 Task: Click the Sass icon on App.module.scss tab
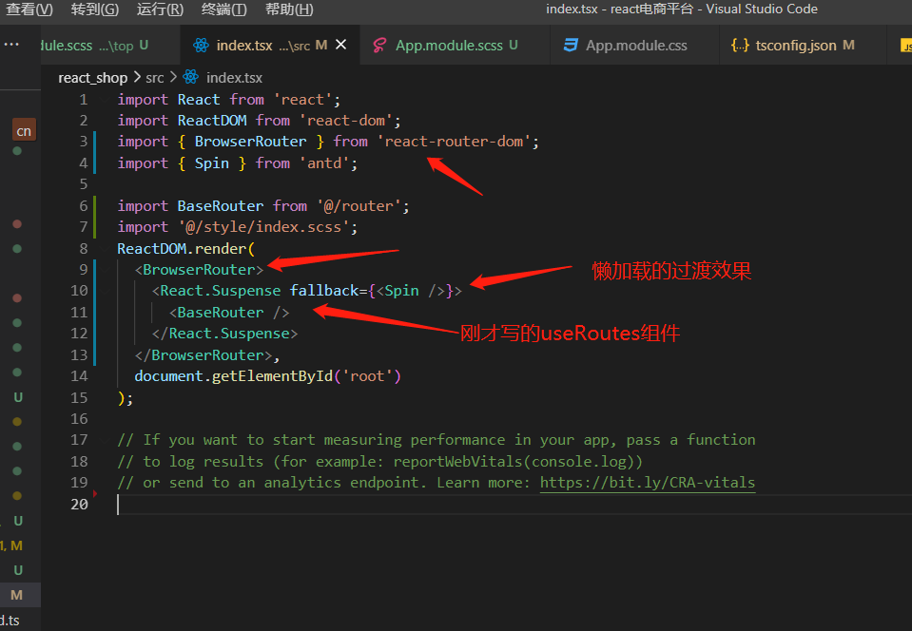379,46
